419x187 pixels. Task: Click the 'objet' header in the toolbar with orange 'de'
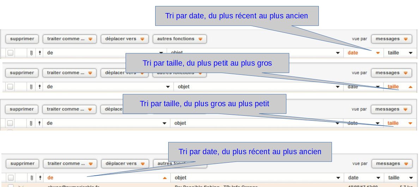pyautogui.click(x=181, y=178)
